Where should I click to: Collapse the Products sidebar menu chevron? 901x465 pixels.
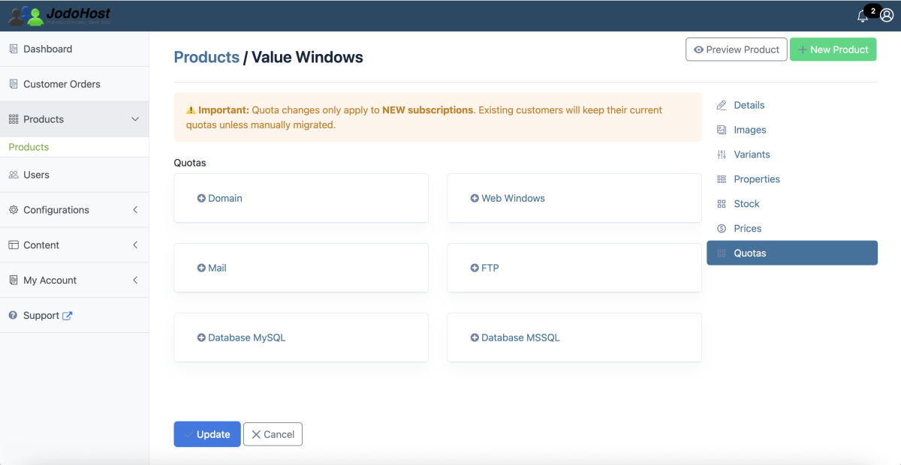point(135,119)
